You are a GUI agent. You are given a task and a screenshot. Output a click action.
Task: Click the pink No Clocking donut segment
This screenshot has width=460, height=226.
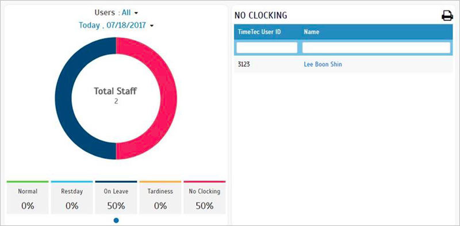[x=168, y=98]
